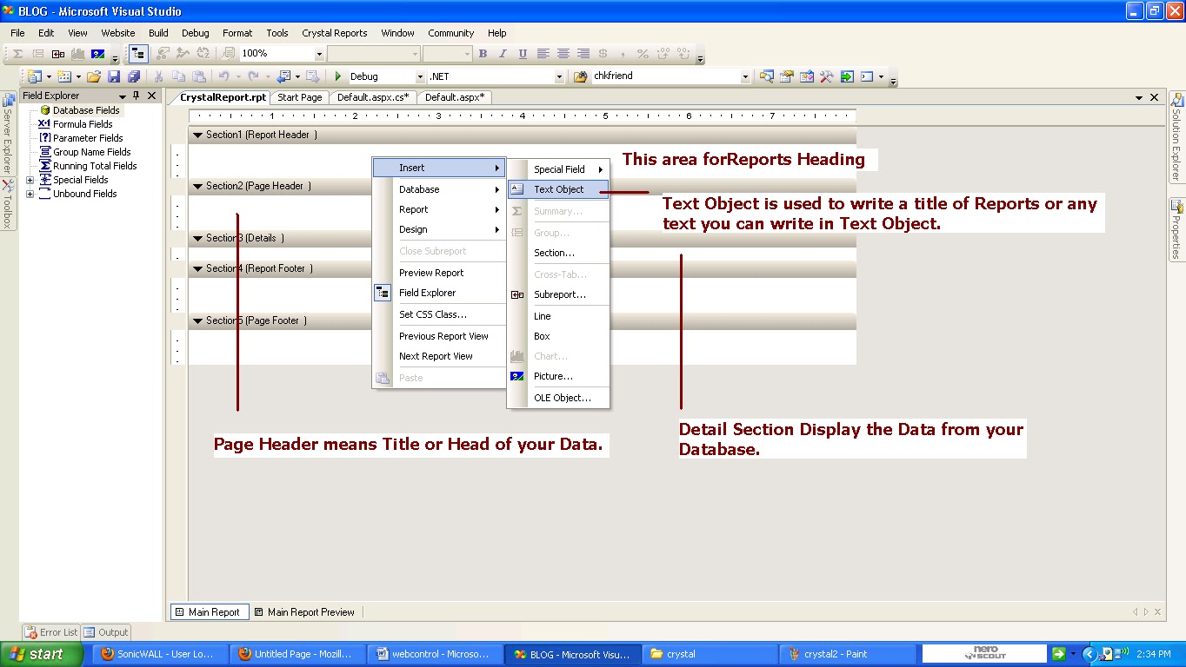
Task: Choose Picture... from the Insert submenu
Action: [x=558, y=376]
